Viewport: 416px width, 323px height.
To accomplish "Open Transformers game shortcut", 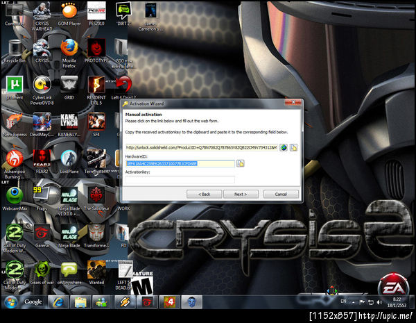I will coord(96,236).
